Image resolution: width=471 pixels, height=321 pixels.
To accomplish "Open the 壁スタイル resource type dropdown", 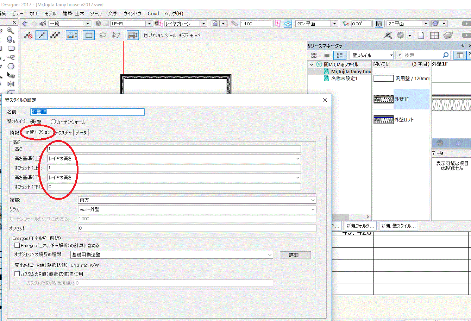I will (372, 55).
